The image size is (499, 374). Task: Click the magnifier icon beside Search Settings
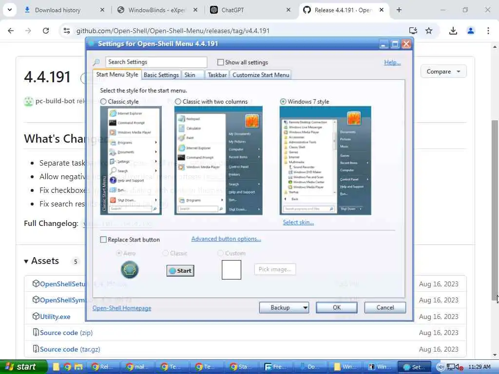pos(96,62)
